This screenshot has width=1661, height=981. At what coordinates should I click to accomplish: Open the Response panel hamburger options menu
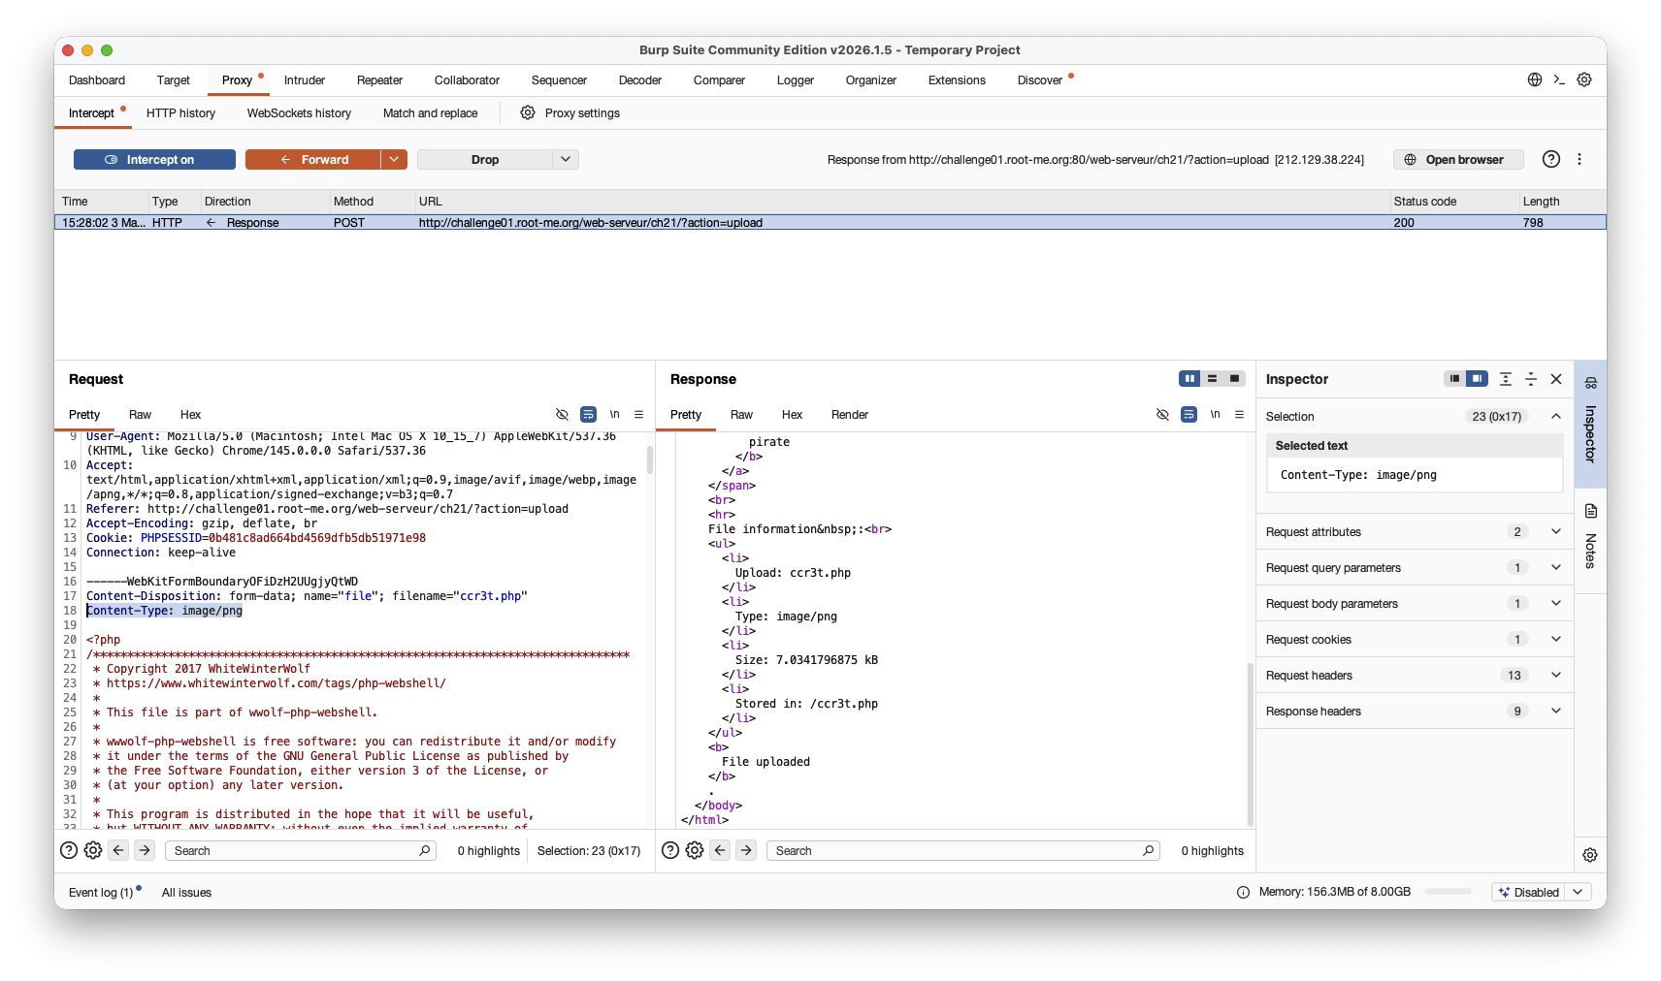click(1239, 414)
